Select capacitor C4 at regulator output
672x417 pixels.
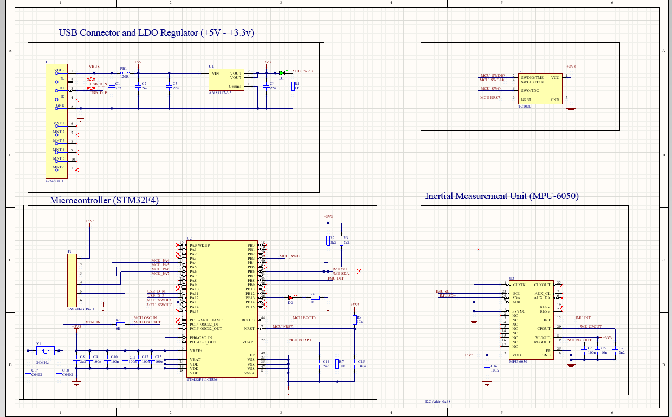click(266, 85)
